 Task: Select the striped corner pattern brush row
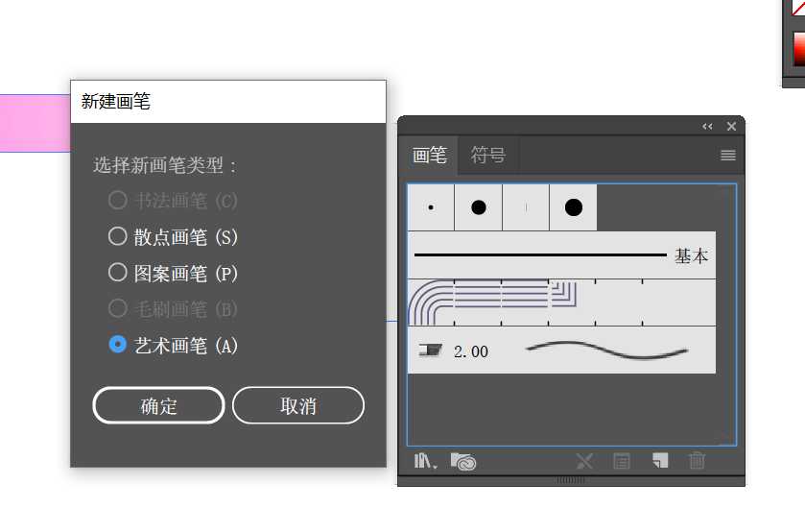(x=561, y=302)
